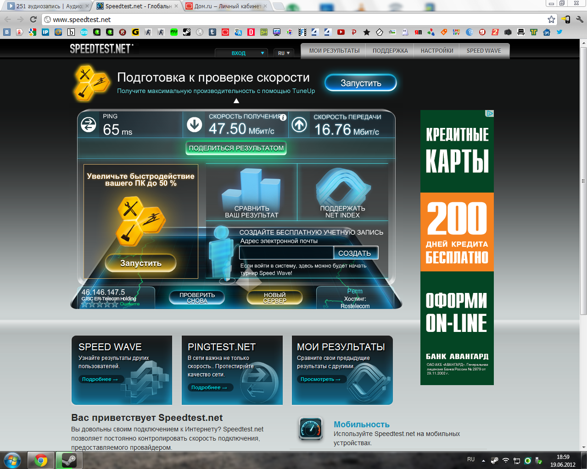
Task: Show hidden system tray icons
Action: [x=483, y=460]
